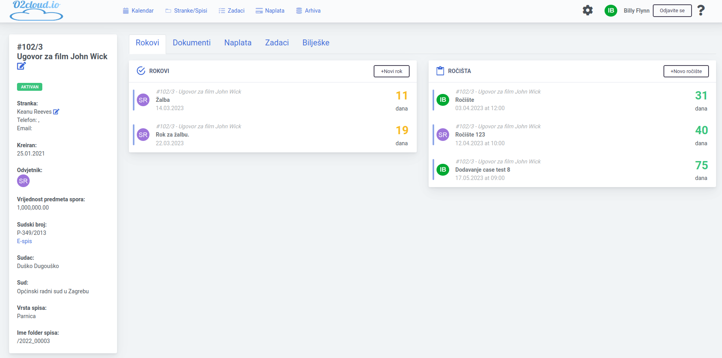The width and height of the screenshot is (722, 358).
Task: Click IB avatar on Dodavanje case test 8
Action: [443, 170]
